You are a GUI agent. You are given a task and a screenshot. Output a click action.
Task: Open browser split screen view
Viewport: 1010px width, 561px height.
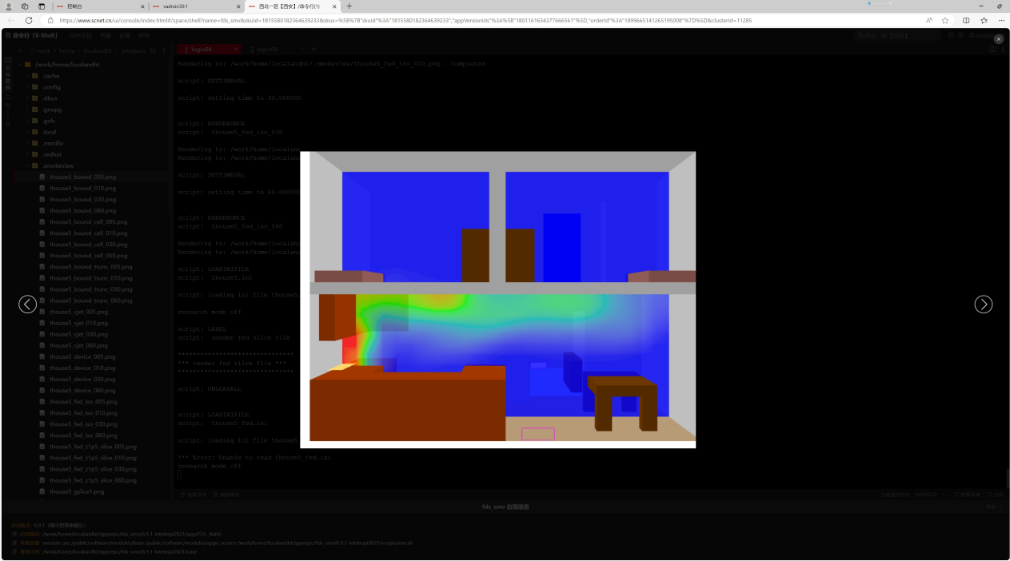(x=966, y=20)
